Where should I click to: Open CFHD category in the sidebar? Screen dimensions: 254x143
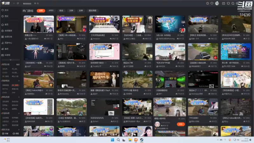tap(4, 92)
